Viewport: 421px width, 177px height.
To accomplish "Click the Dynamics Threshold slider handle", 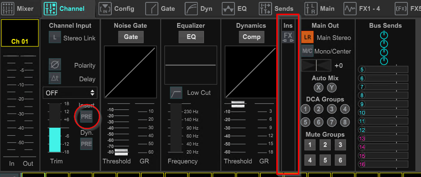I will (238, 104).
